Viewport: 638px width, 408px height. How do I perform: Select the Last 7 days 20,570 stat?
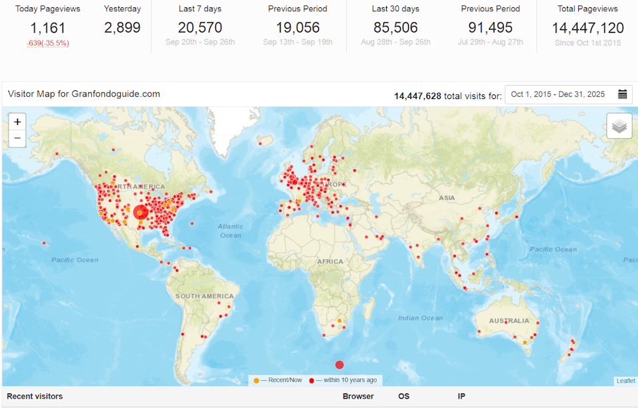tap(199, 28)
